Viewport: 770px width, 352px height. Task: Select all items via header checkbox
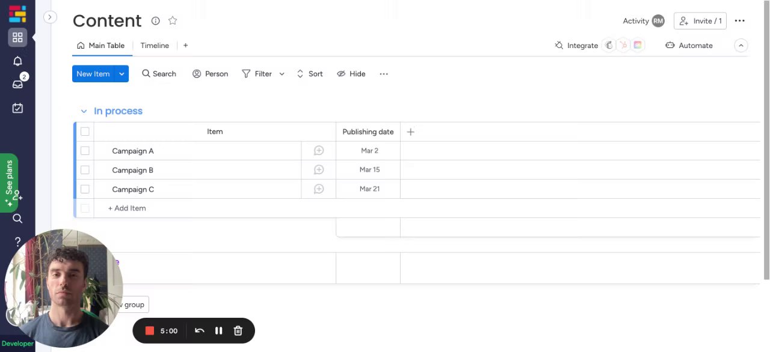point(85,132)
